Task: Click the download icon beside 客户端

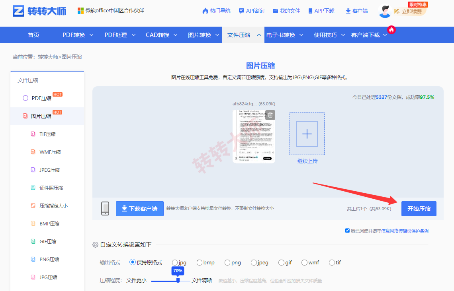Action: tap(348, 11)
